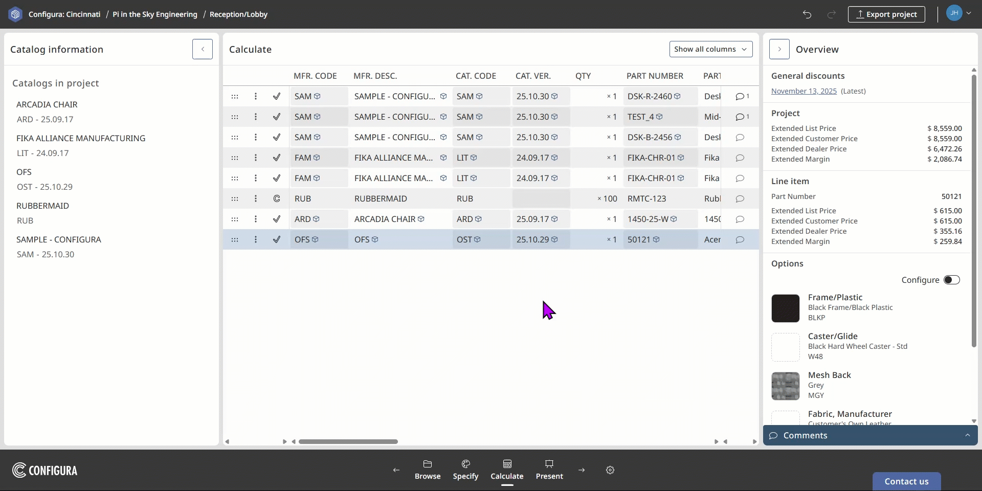Select the Calculate tab
This screenshot has width=982, height=491.
[507, 470]
